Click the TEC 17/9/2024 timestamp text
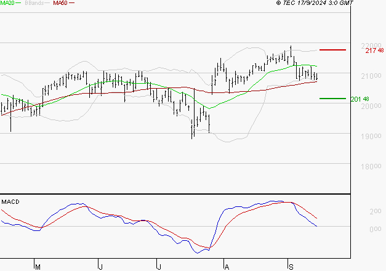The height and width of the screenshot is (271, 386). tap(315, 3)
